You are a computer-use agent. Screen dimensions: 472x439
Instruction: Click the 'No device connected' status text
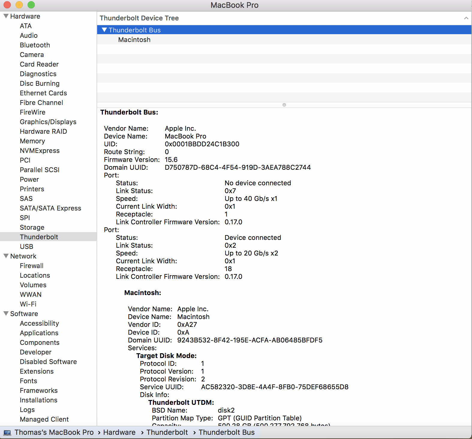point(258,183)
